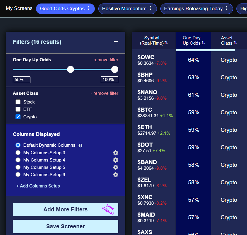Viewport: 247px width, 235px height.
Task: Click info icon beside Default Dynamic Columns
Action: click(80, 145)
